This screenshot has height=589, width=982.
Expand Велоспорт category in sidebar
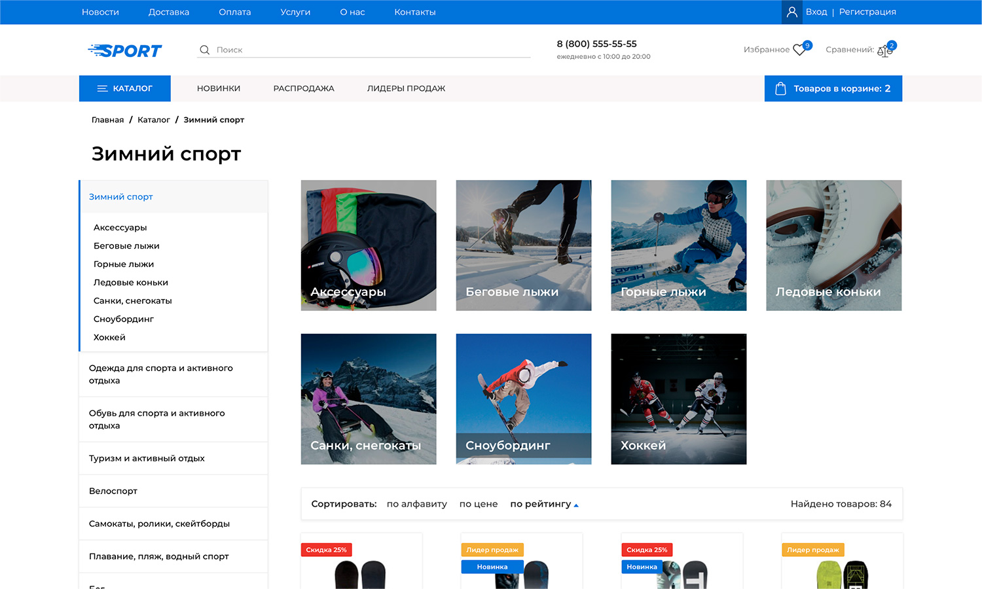[x=113, y=491]
